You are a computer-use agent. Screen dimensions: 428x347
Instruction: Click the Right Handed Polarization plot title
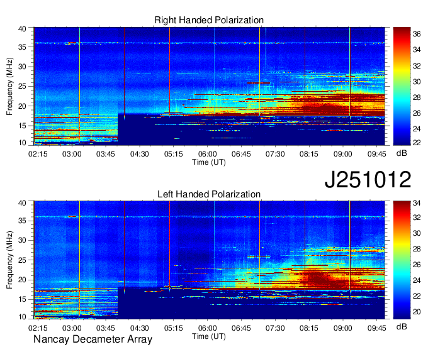209,21
